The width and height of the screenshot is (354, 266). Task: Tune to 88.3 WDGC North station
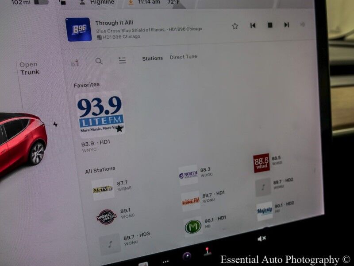click(x=189, y=174)
